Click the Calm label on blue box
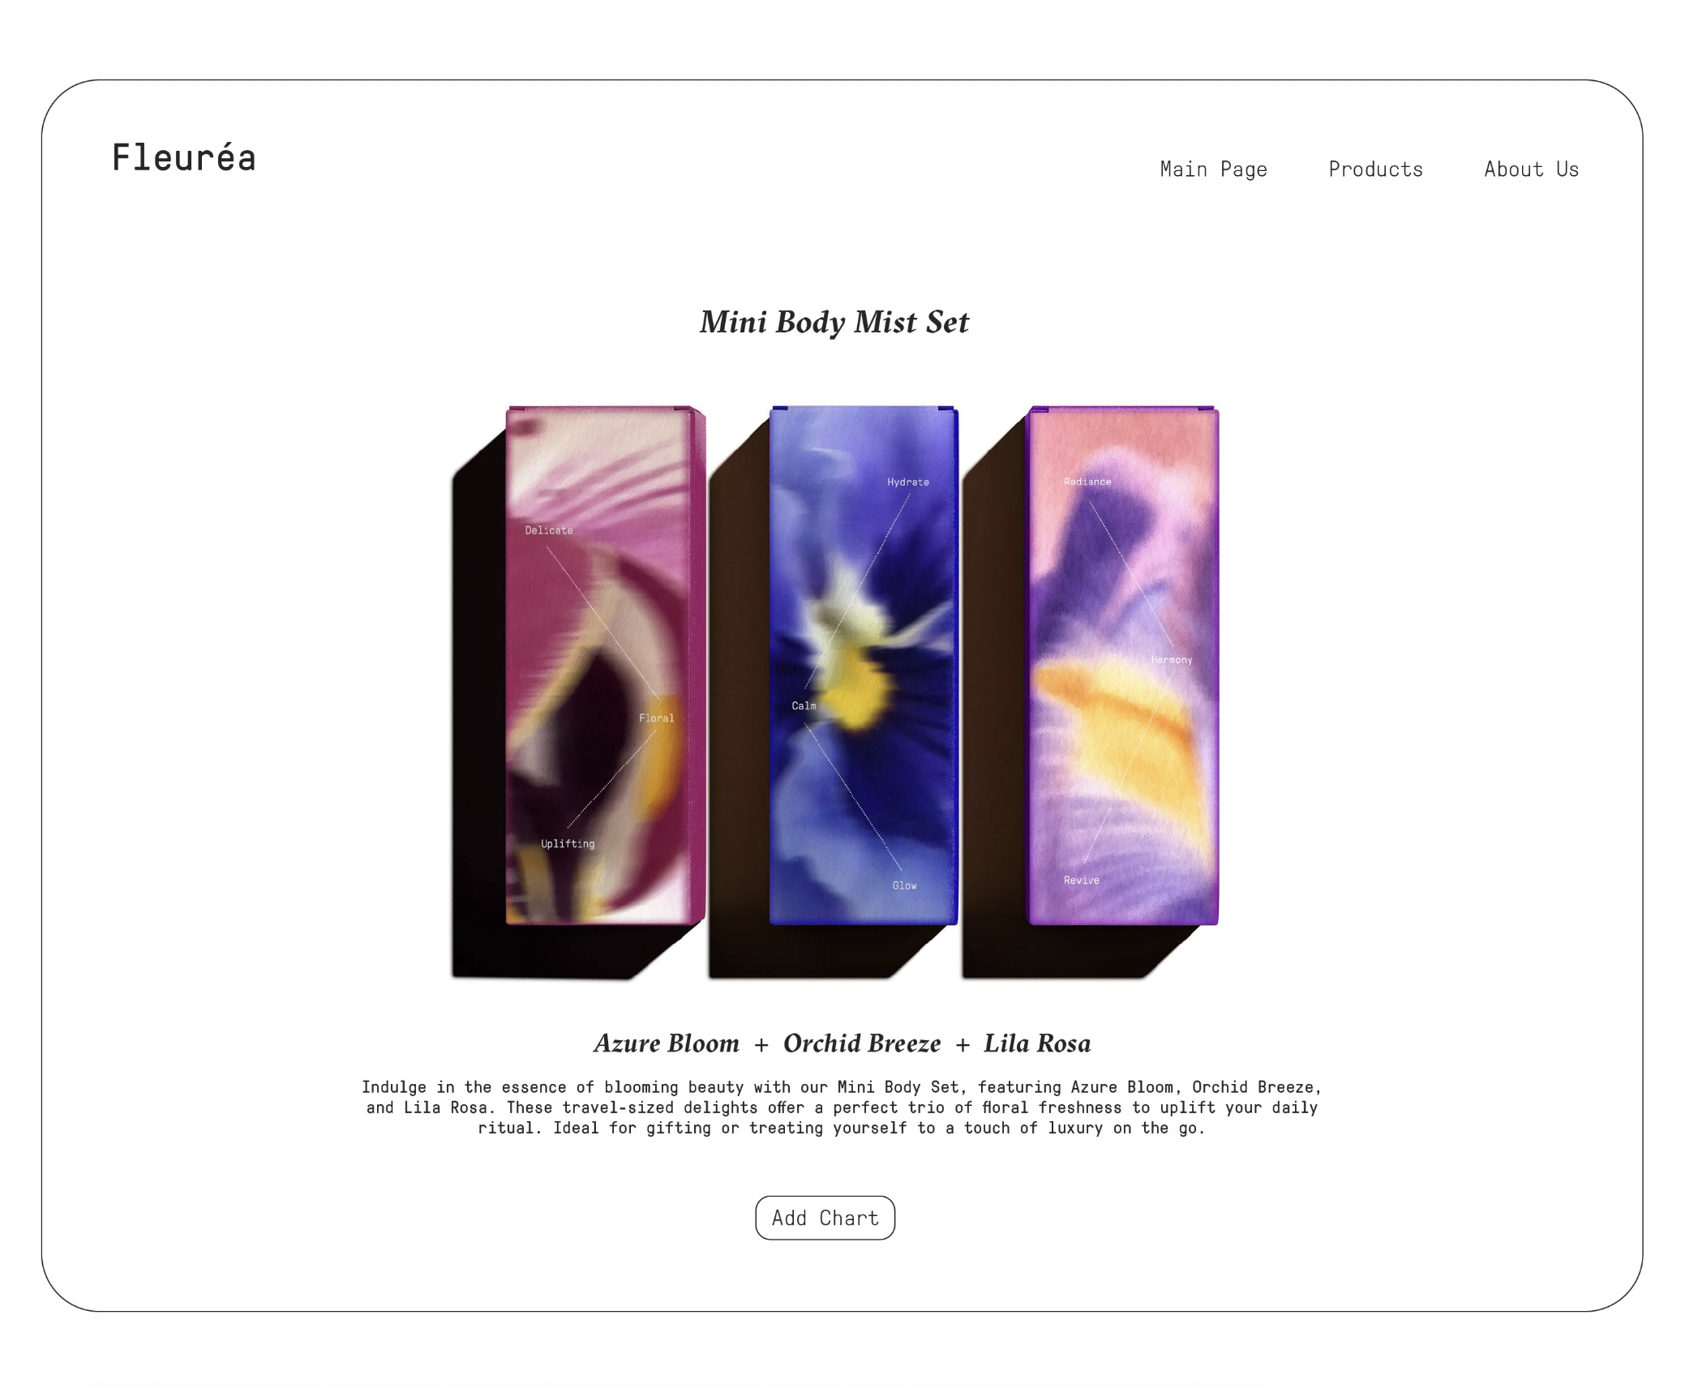 click(x=804, y=706)
